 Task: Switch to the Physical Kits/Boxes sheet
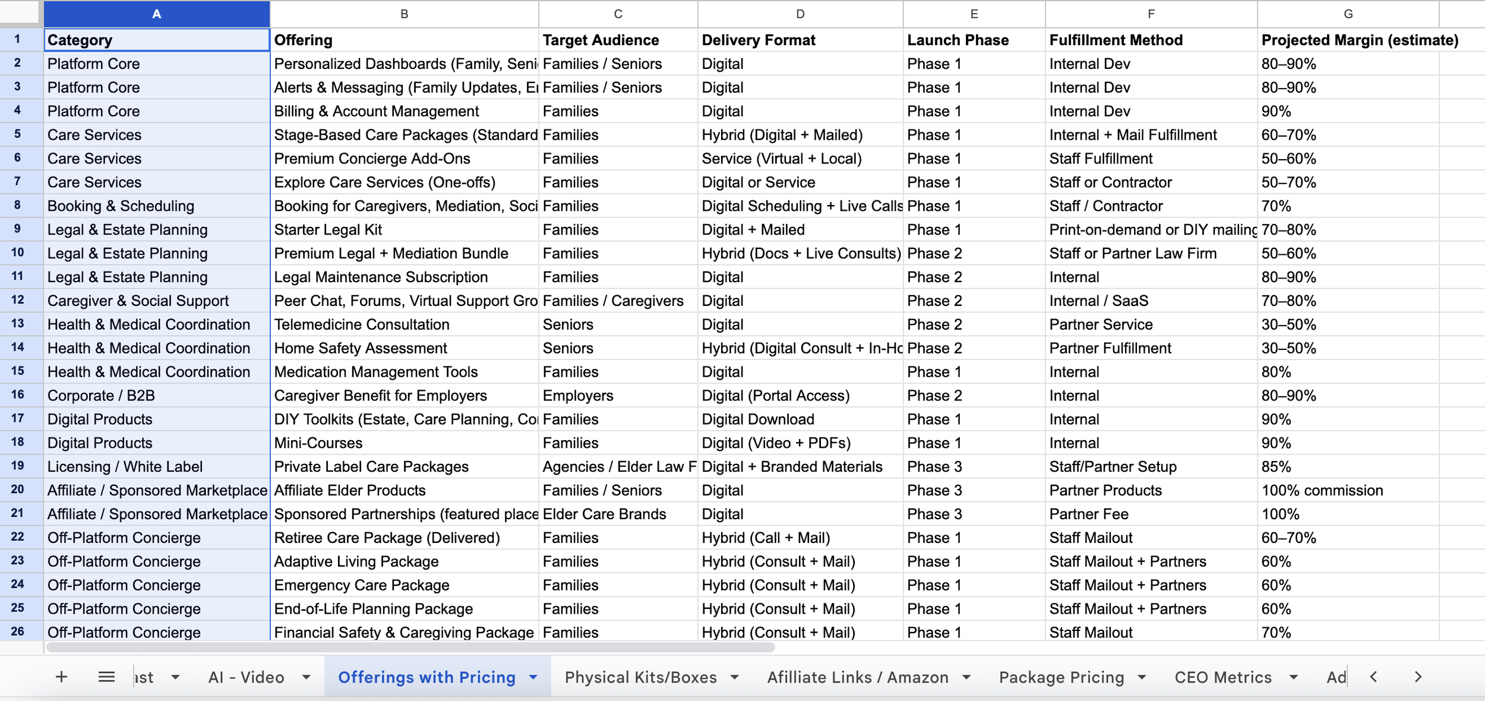tap(640, 677)
